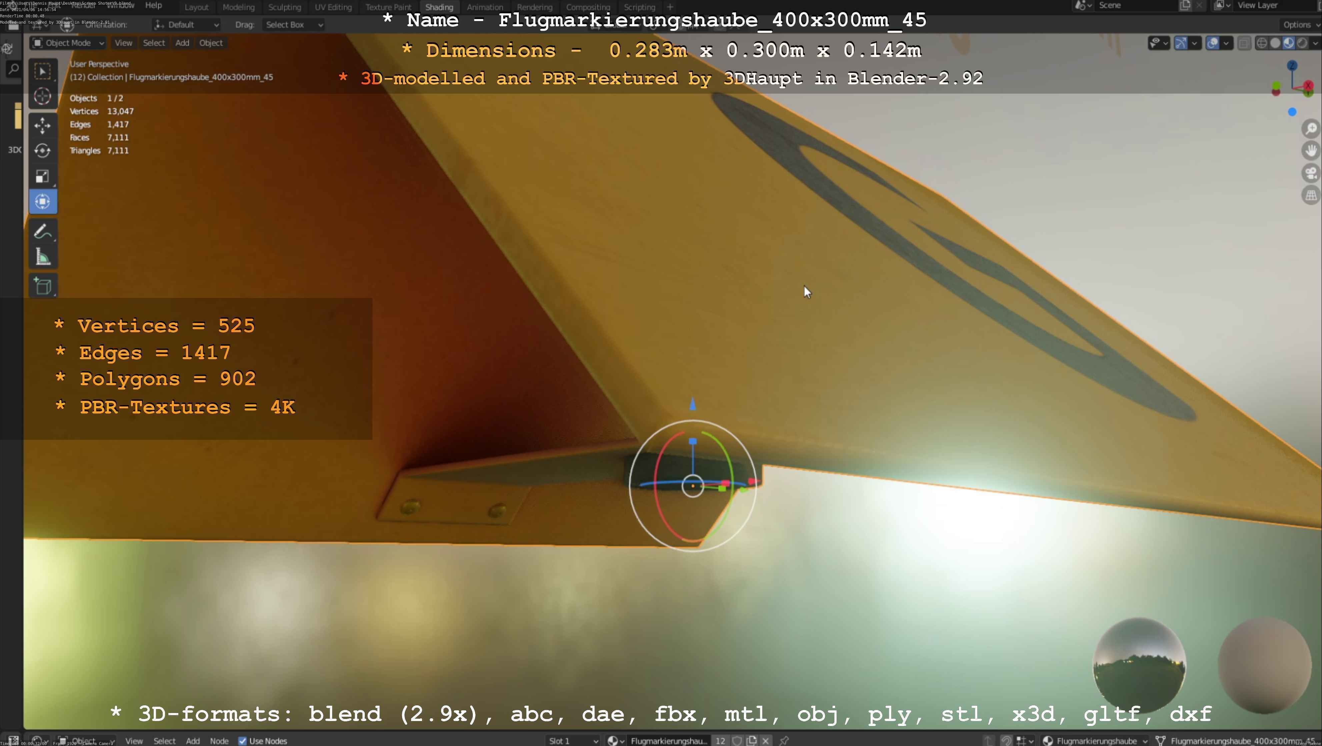The width and height of the screenshot is (1322, 746).
Task: Open the Options dropdown in the viewport header
Action: click(x=1301, y=25)
